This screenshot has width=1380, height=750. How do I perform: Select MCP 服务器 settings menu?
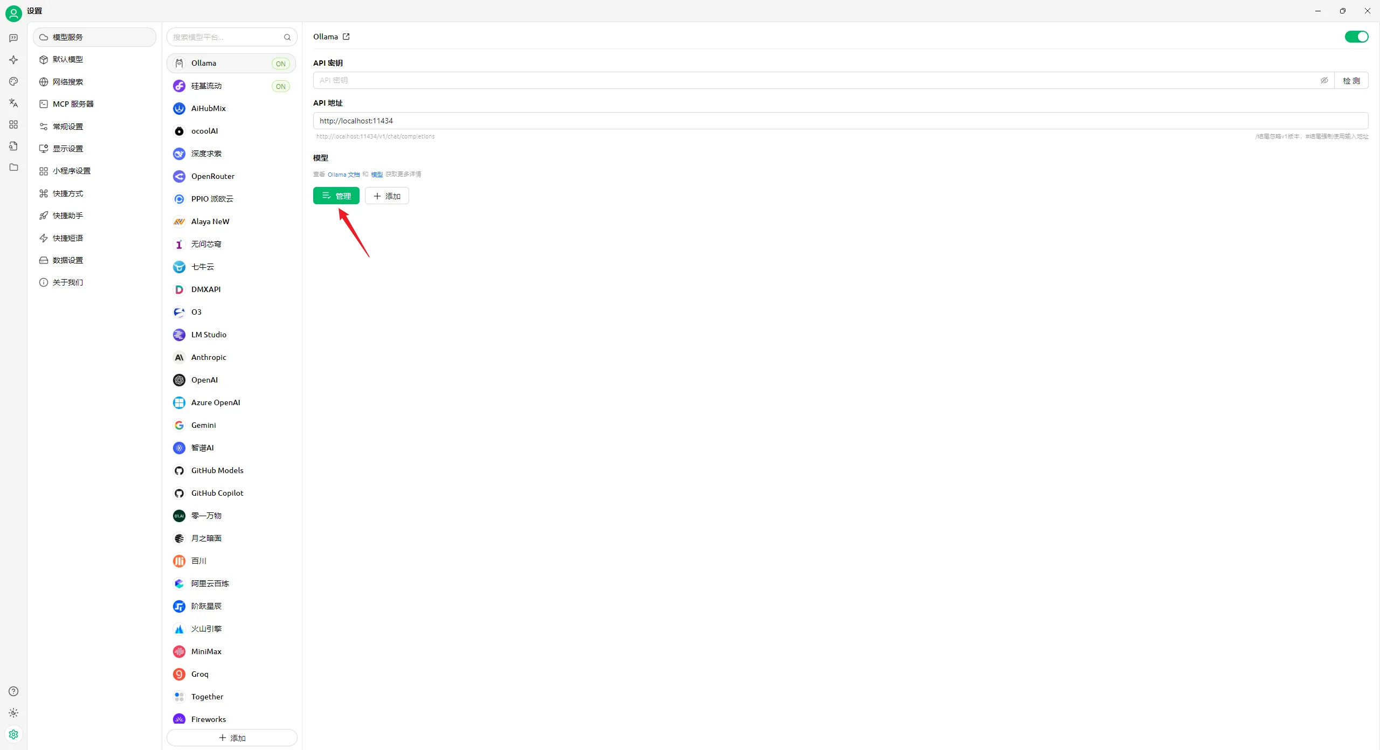[73, 104]
